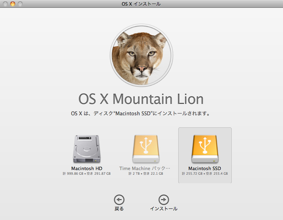Image resolution: width=283 pixels, height=220 pixels.
Task: Click the install destination message text
Action: (140, 114)
